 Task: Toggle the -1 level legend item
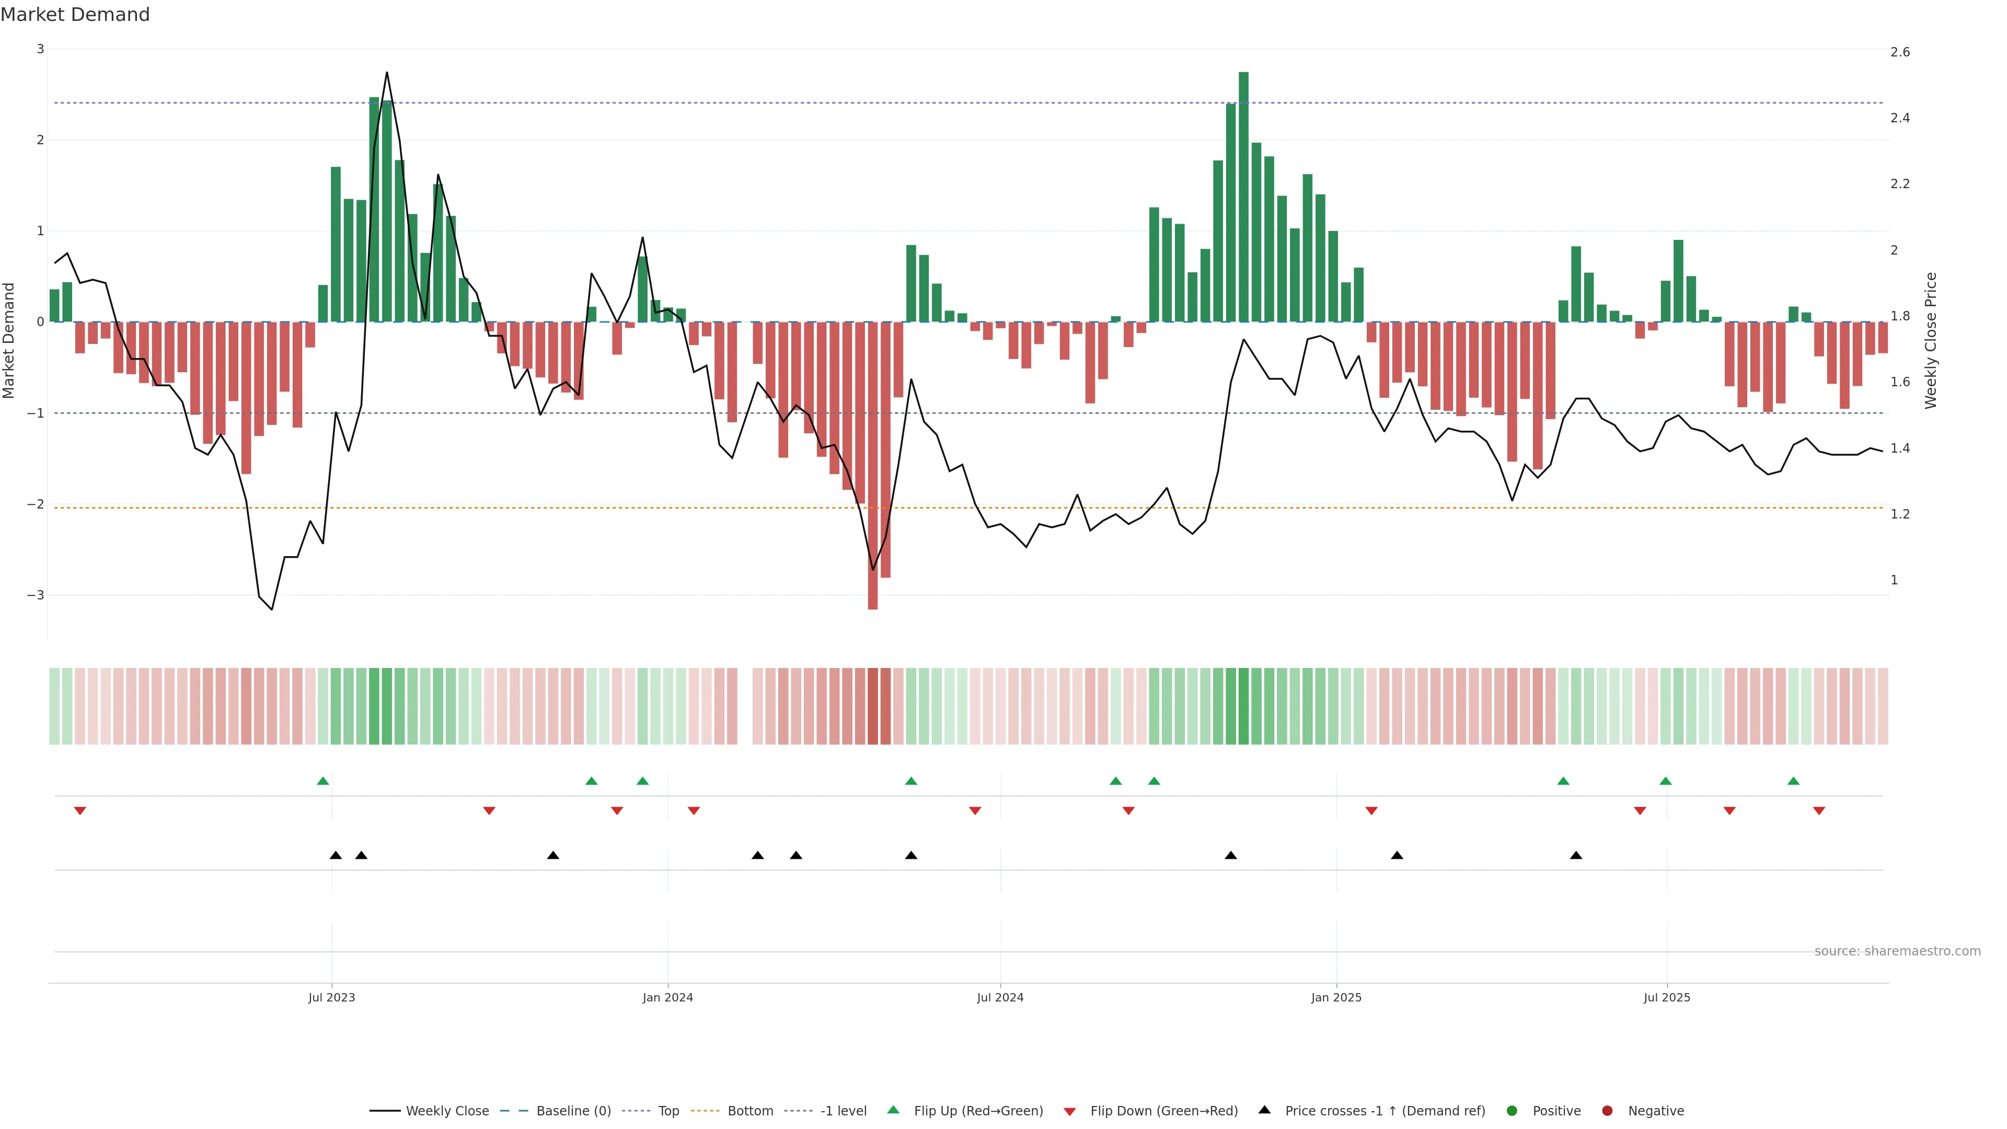(843, 1111)
